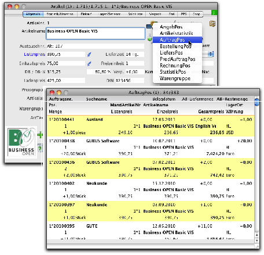The image size is (264, 255).
Task: Click the Suchname column header
Action: (x=97, y=99)
